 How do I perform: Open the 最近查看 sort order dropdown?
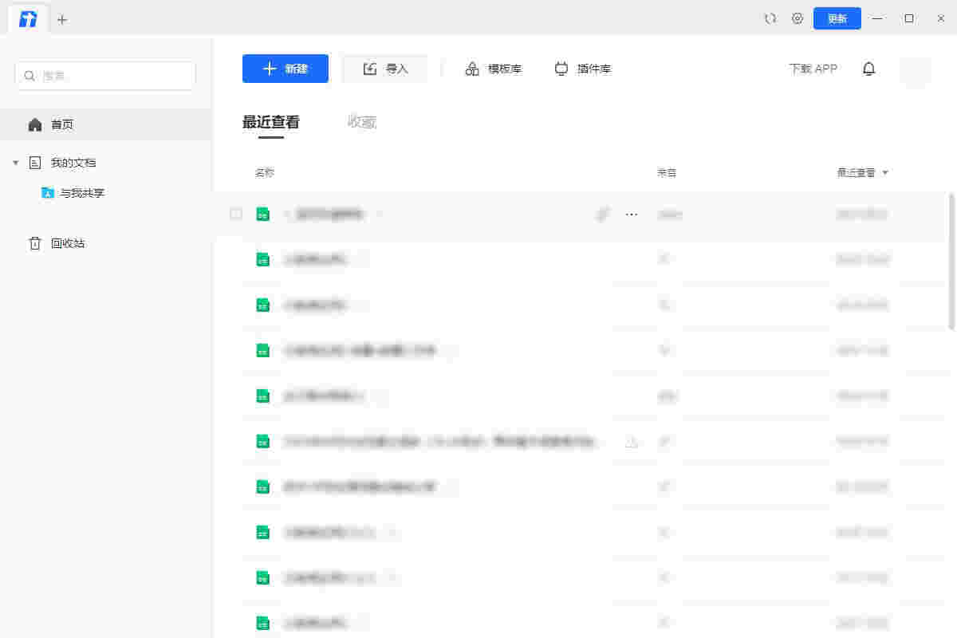[885, 171]
